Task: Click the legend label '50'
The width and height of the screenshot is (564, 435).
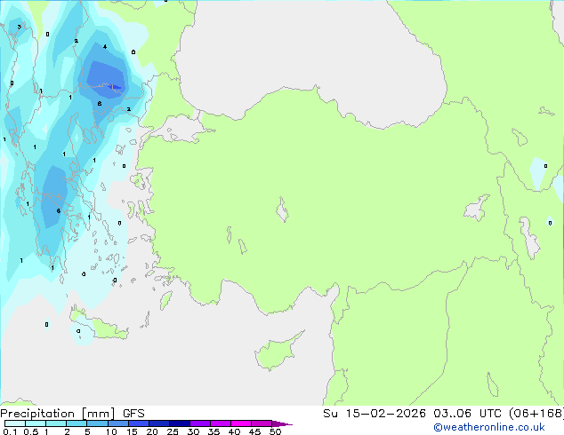Action: click(275, 431)
